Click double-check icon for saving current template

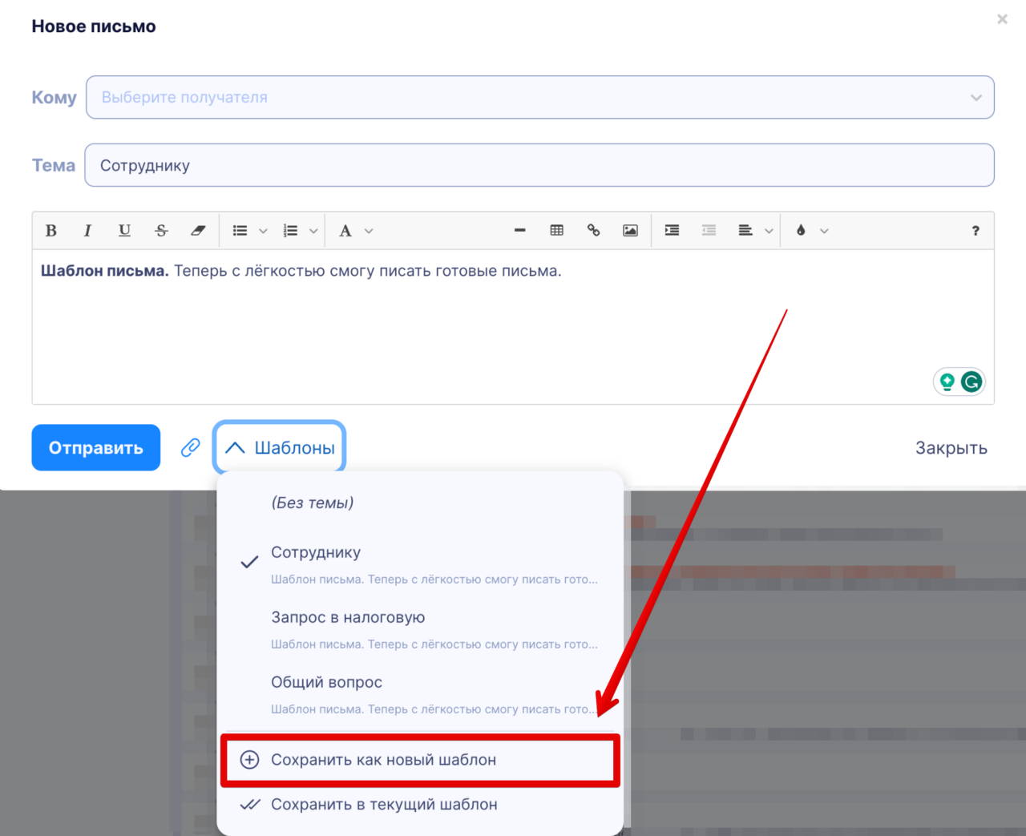coord(250,804)
